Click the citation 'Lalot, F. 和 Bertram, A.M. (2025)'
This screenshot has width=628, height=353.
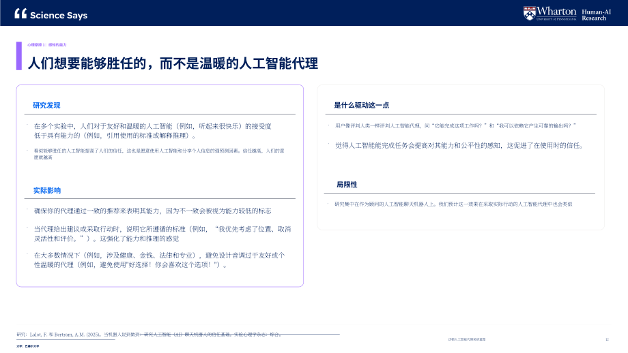point(66,335)
